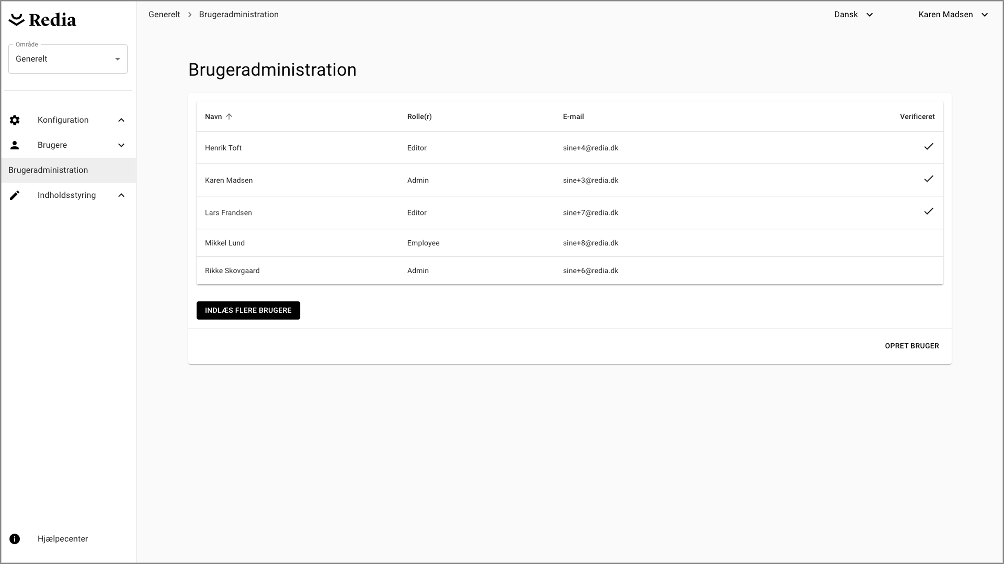
Task: Click Henrik Toft's verified checkmark
Action: [x=928, y=147]
